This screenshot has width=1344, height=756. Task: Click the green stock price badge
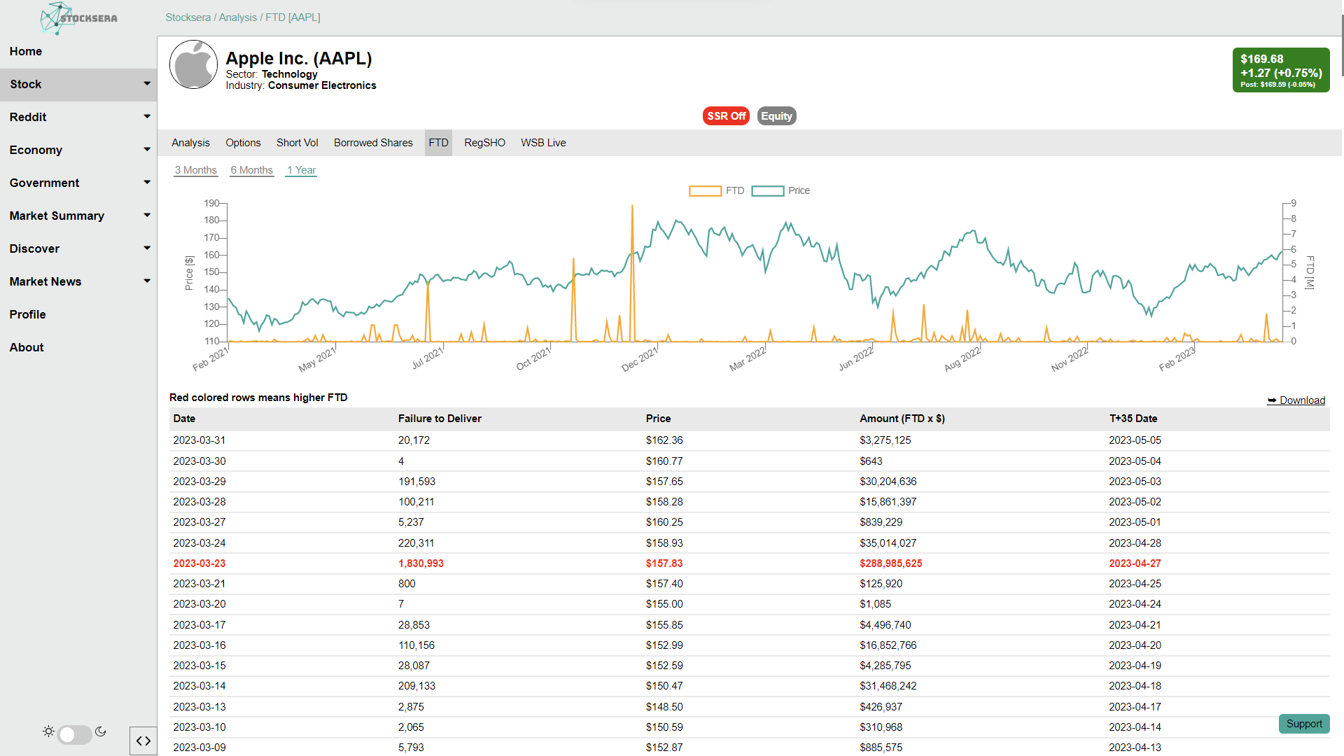(x=1280, y=70)
